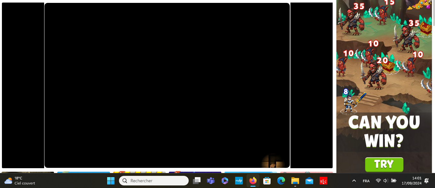The width and height of the screenshot is (435, 188).
Task: Click the black video player area
Action: click(x=167, y=85)
